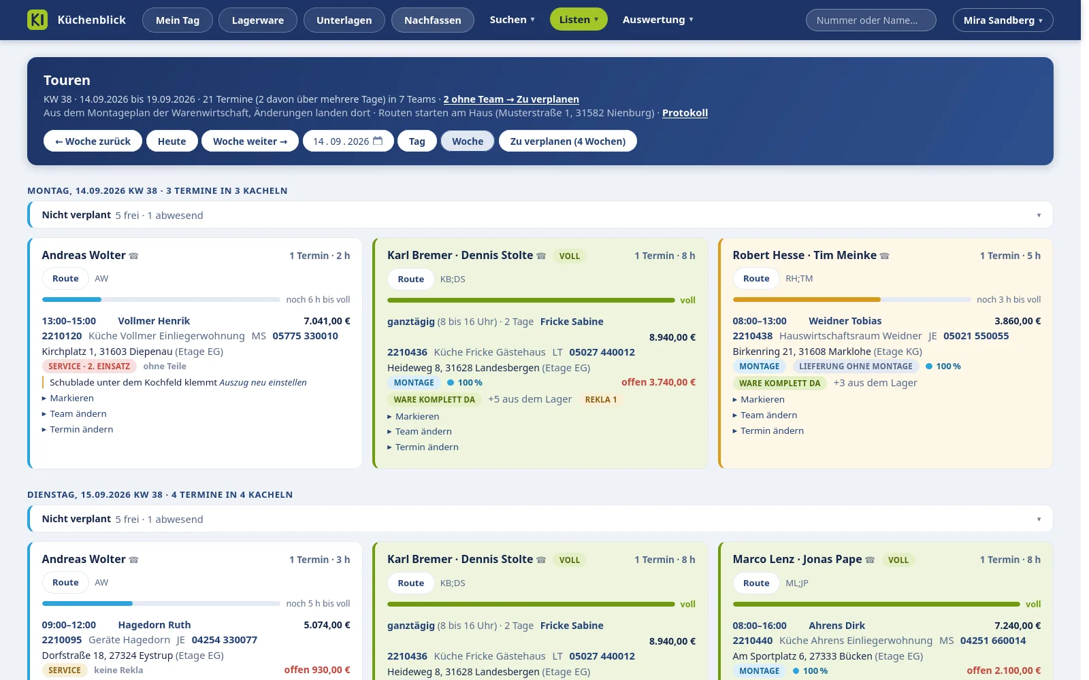Expand Termin ändern in Weidner Tobias tile
Image resolution: width=1089 pixels, height=680 pixels.
click(x=768, y=431)
